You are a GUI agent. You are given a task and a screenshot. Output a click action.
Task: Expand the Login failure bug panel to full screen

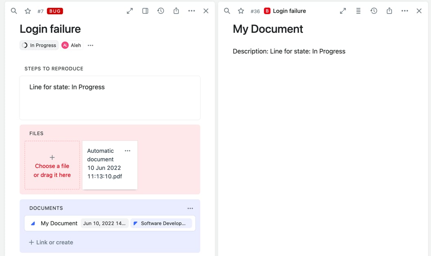(130, 11)
